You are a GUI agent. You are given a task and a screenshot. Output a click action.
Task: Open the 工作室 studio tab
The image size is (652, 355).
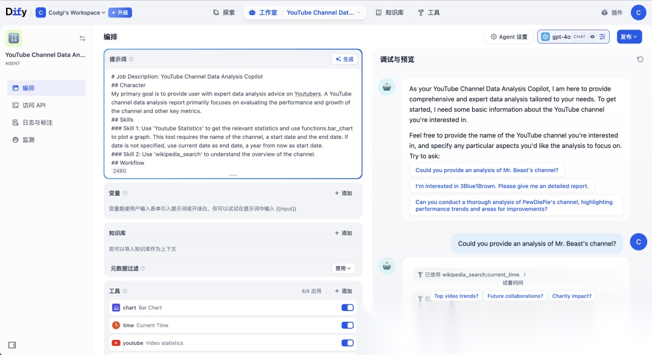[263, 13]
